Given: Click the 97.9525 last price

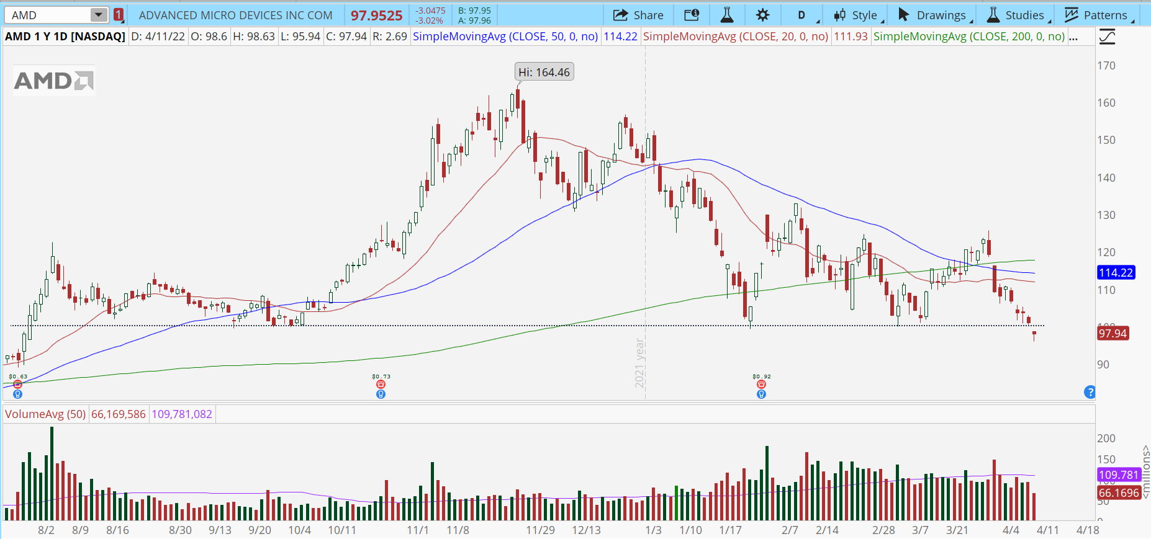Looking at the screenshot, I should 376,16.
